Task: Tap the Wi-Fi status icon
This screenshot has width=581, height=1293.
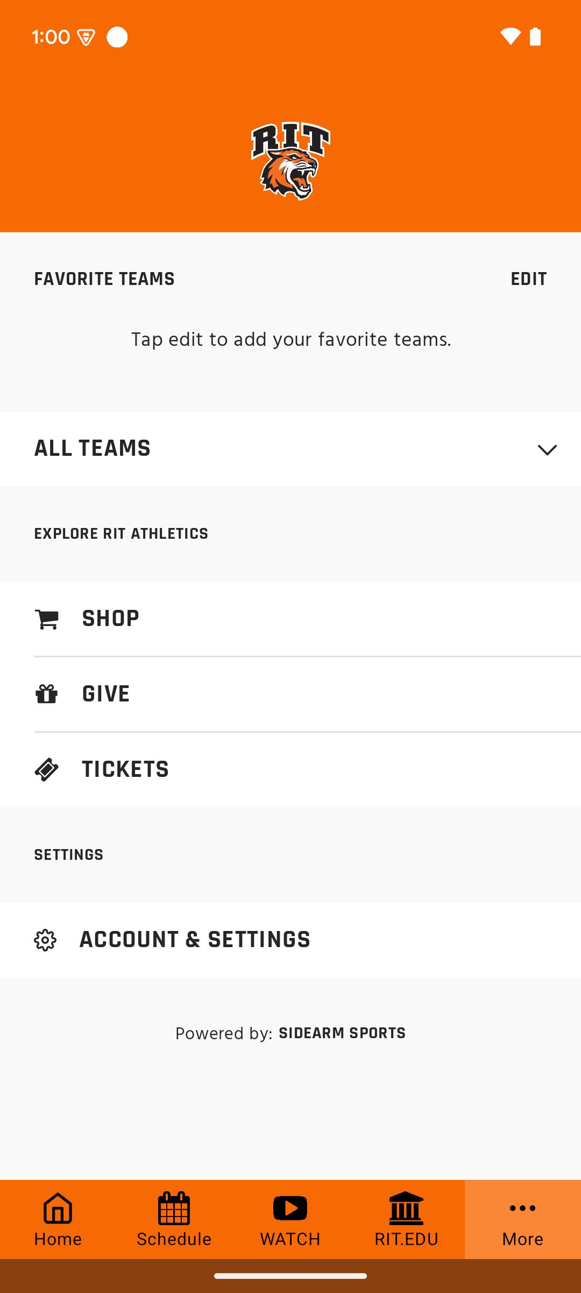Action: (x=510, y=37)
